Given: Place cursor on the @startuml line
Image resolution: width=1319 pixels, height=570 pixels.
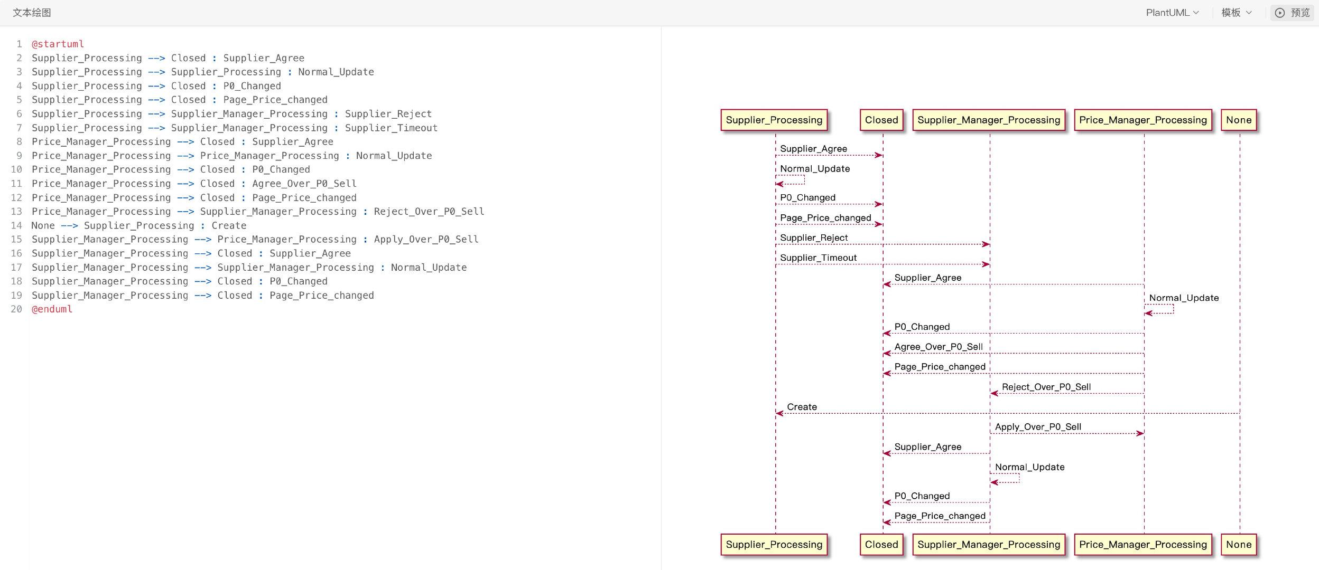Looking at the screenshot, I should pyautogui.click(x=58, y=44).
